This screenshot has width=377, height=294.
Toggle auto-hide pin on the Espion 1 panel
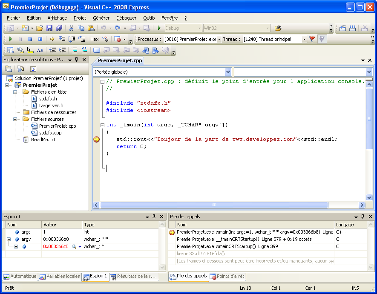pyautogui.click(x=154, y=217)
